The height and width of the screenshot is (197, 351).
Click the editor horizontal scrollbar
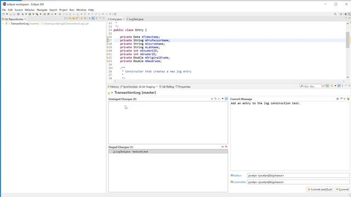pyautogui.click(x=229, y=81)
